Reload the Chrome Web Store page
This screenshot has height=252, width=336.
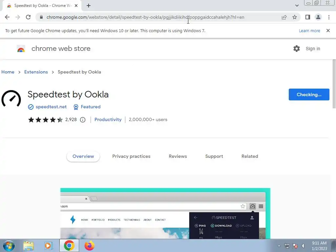[28, 17]
